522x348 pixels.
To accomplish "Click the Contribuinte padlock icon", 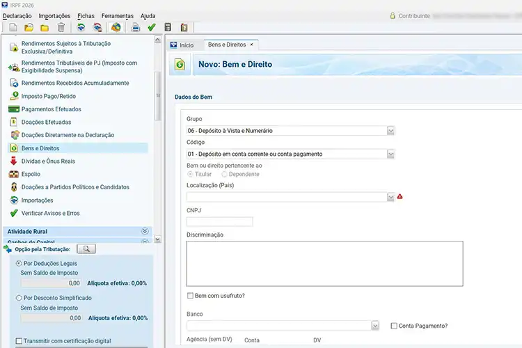I will tap(393, 15).
